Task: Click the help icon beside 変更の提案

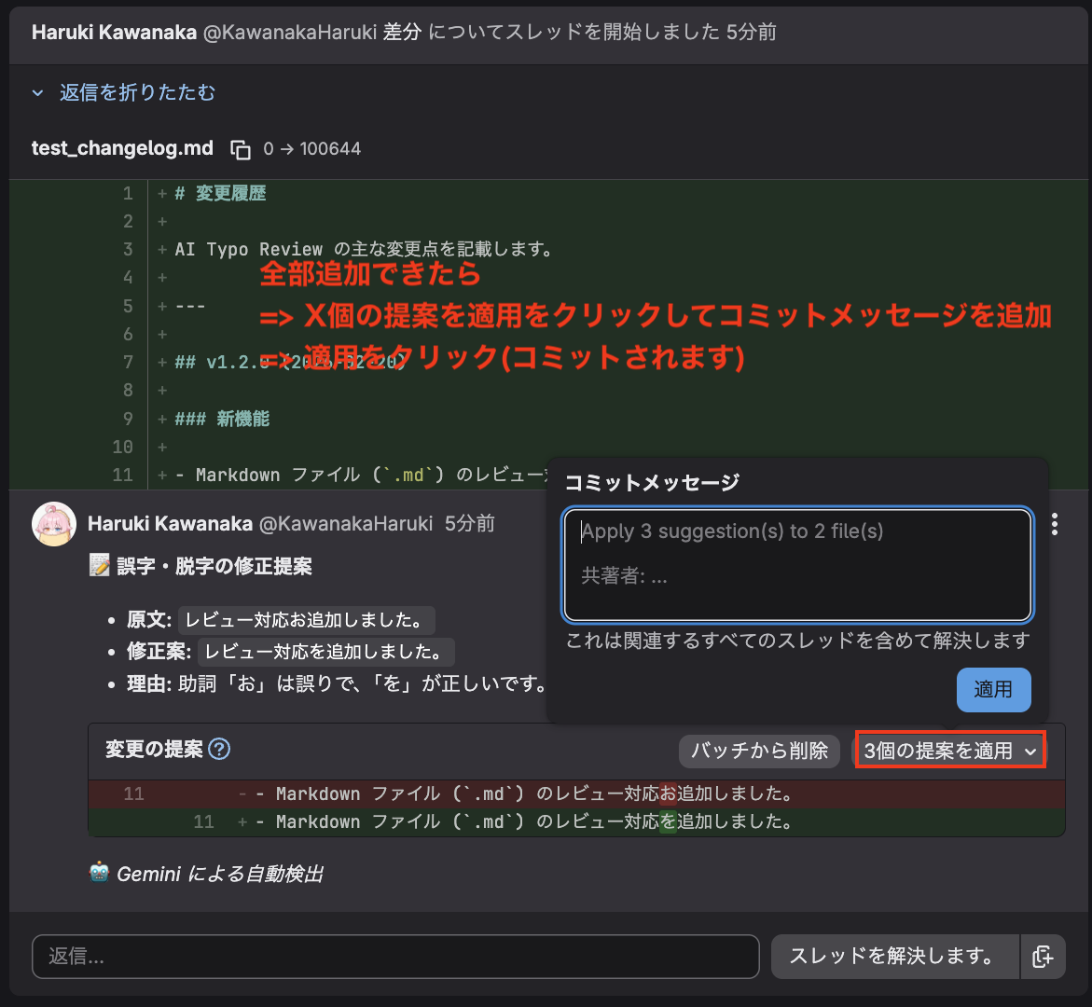Action: point(219,750)
